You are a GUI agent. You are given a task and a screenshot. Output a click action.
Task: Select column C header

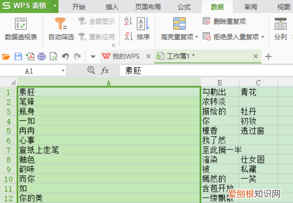pos(258,82)
